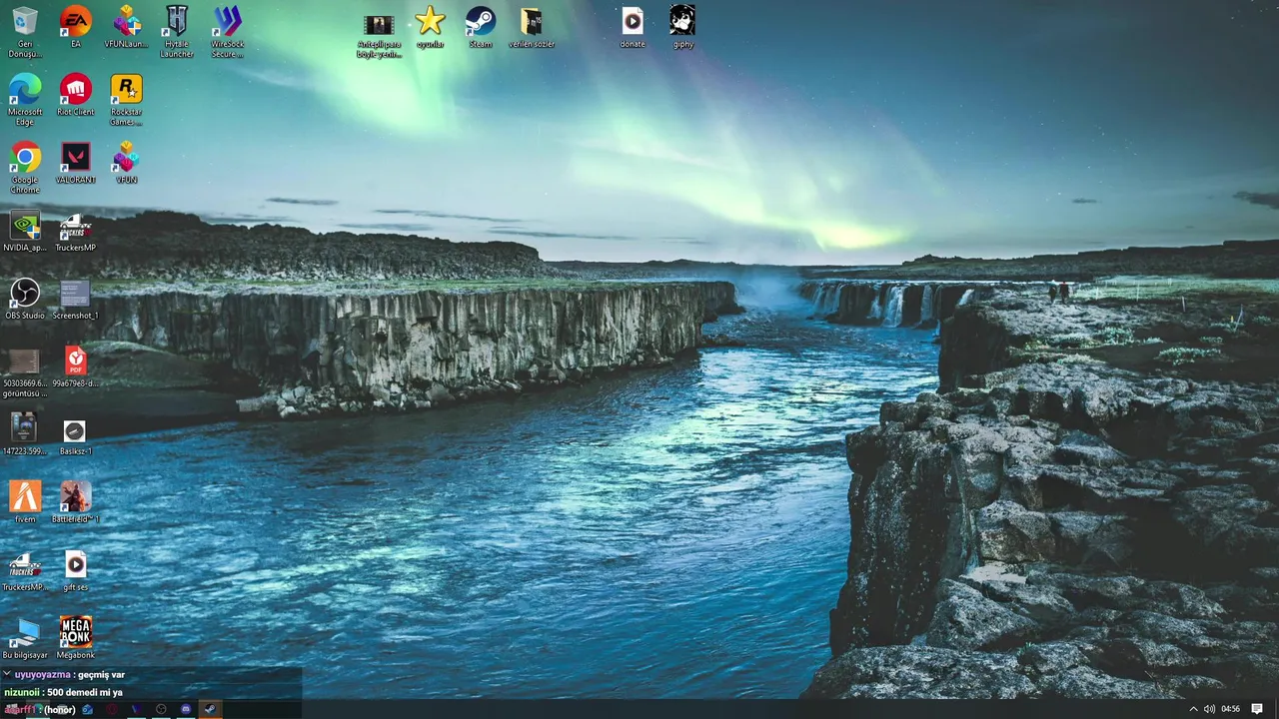The height and width of the screenshot is (719, 1279).
Task: Launch Steam from the desktop shortcut
Action: [x=481, y=27]
